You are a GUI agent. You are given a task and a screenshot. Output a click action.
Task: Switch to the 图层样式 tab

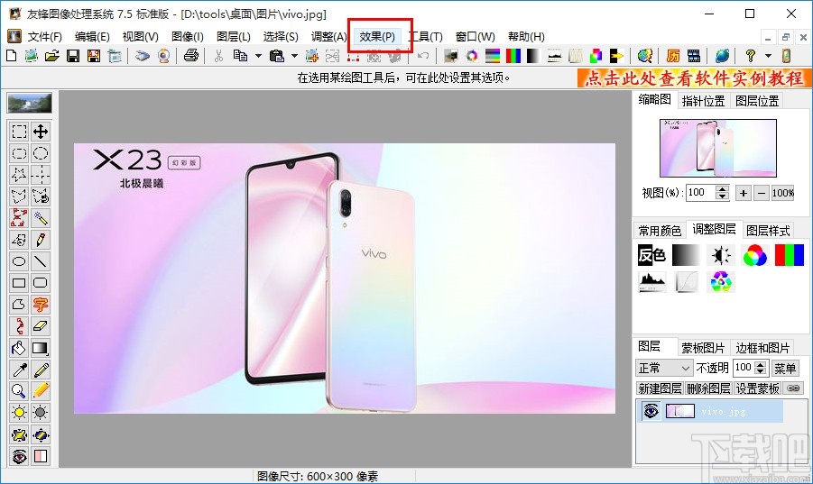tap(768, 231)
